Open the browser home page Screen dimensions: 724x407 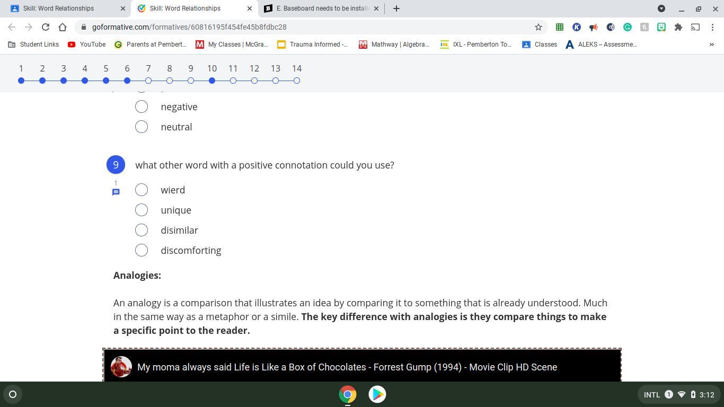tap(63, 27)
